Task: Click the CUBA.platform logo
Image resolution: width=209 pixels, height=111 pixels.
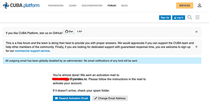Action: (x=21, y=5)
